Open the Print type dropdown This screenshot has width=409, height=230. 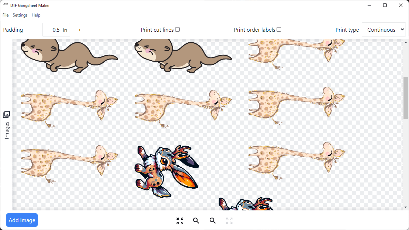383,30
